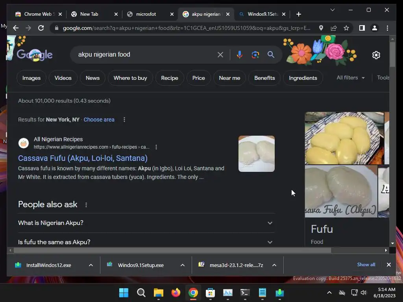This screenshot has width=403, height=302.
Task: Open terminal from taskbar
Action: [245, 293]
